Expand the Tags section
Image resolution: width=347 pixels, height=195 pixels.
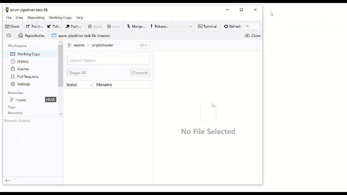12,107
